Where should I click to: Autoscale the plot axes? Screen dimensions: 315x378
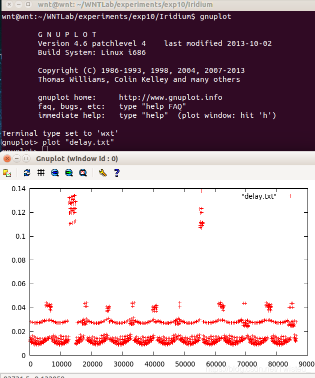(83, 173)
